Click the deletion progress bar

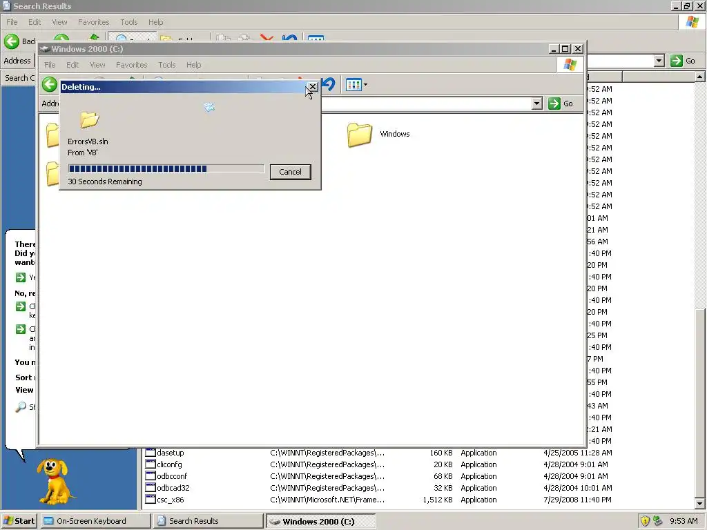pyautogui.click(x=166, y=168)
